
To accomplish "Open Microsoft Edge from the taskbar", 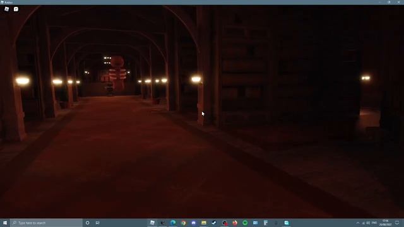I will pos(173,223).
